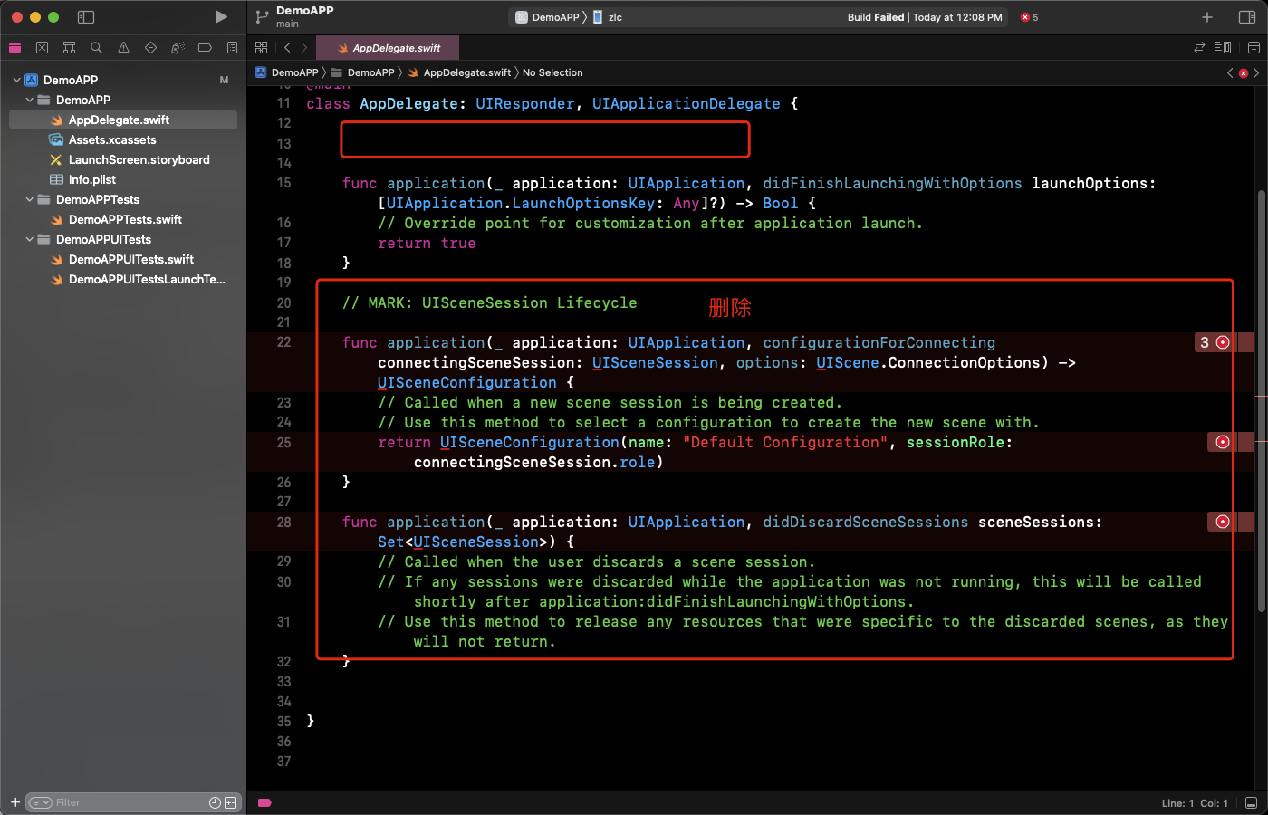The width and height of the screenshot is (1268, 815).
Task: Open the Find navigator magnifier icon
Action: [96, 48]
